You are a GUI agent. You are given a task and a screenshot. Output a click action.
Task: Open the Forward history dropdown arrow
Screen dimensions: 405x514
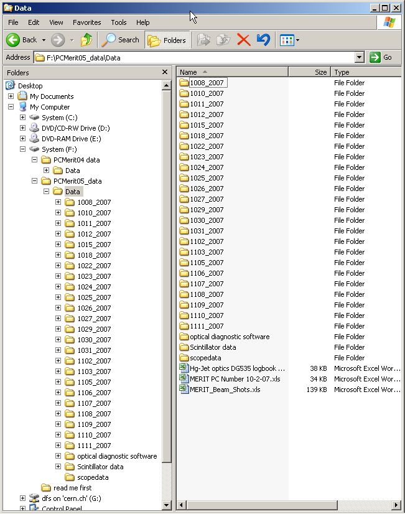click(x=72, y=40)
